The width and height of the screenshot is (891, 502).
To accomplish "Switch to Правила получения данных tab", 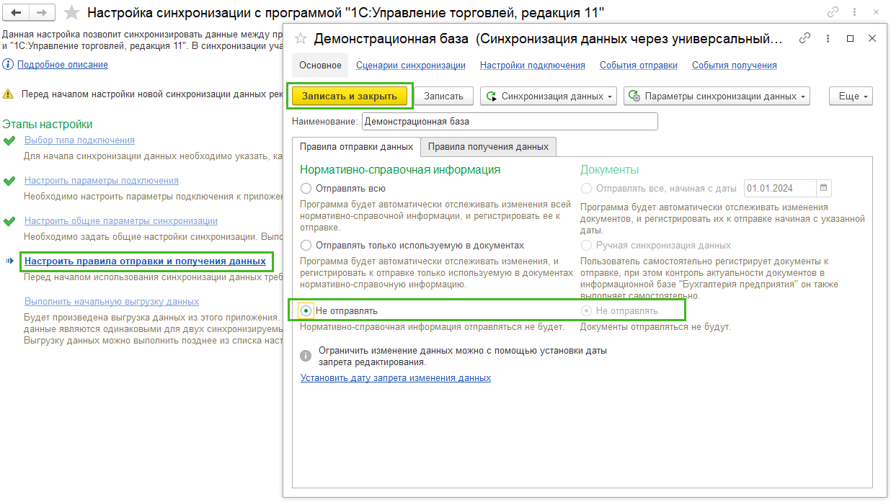I will [x=488, y=146].
